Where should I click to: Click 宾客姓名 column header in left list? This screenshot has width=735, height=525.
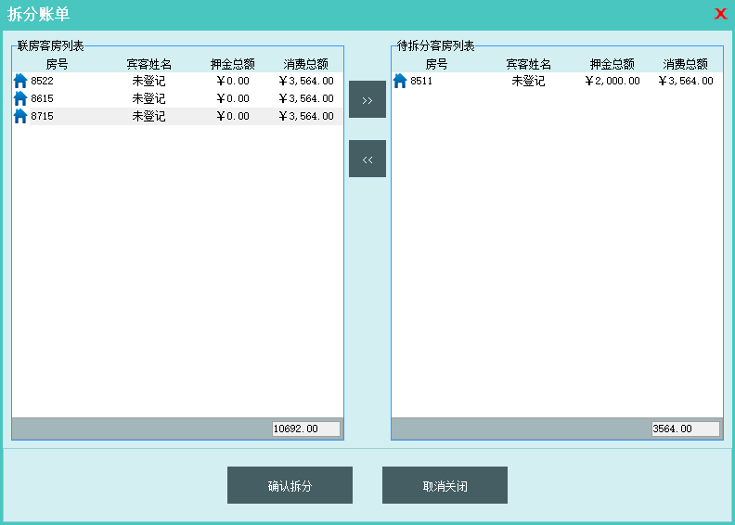coord(148,64)
